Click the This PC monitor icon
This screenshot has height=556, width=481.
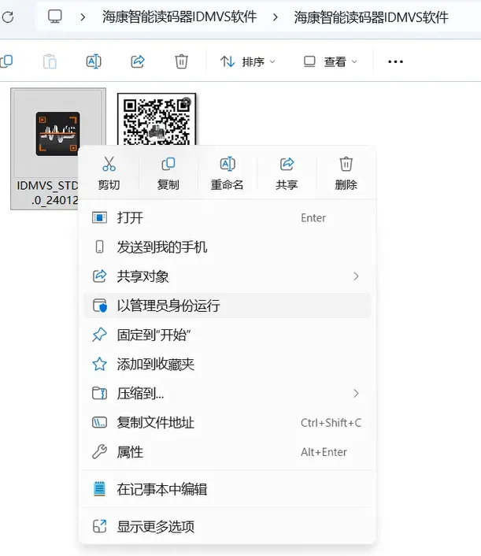55,17
